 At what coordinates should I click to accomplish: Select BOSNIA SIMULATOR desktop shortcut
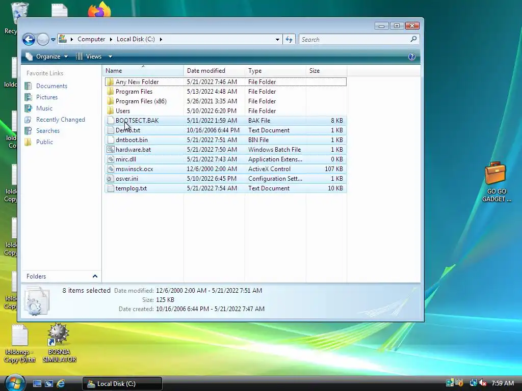click(59, 343)
